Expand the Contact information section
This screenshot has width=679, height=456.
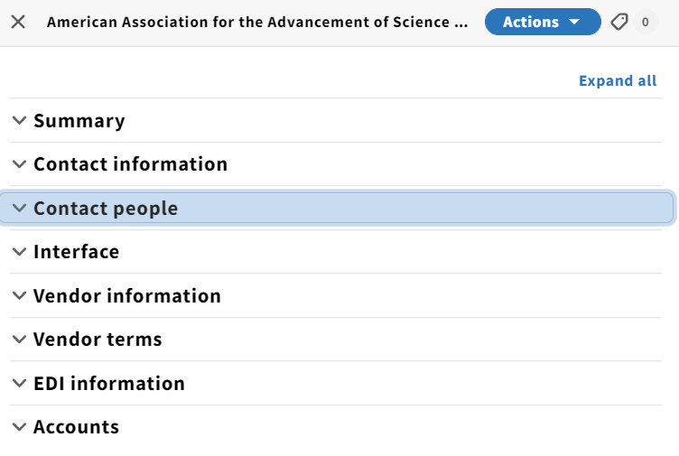click(336, 164)
